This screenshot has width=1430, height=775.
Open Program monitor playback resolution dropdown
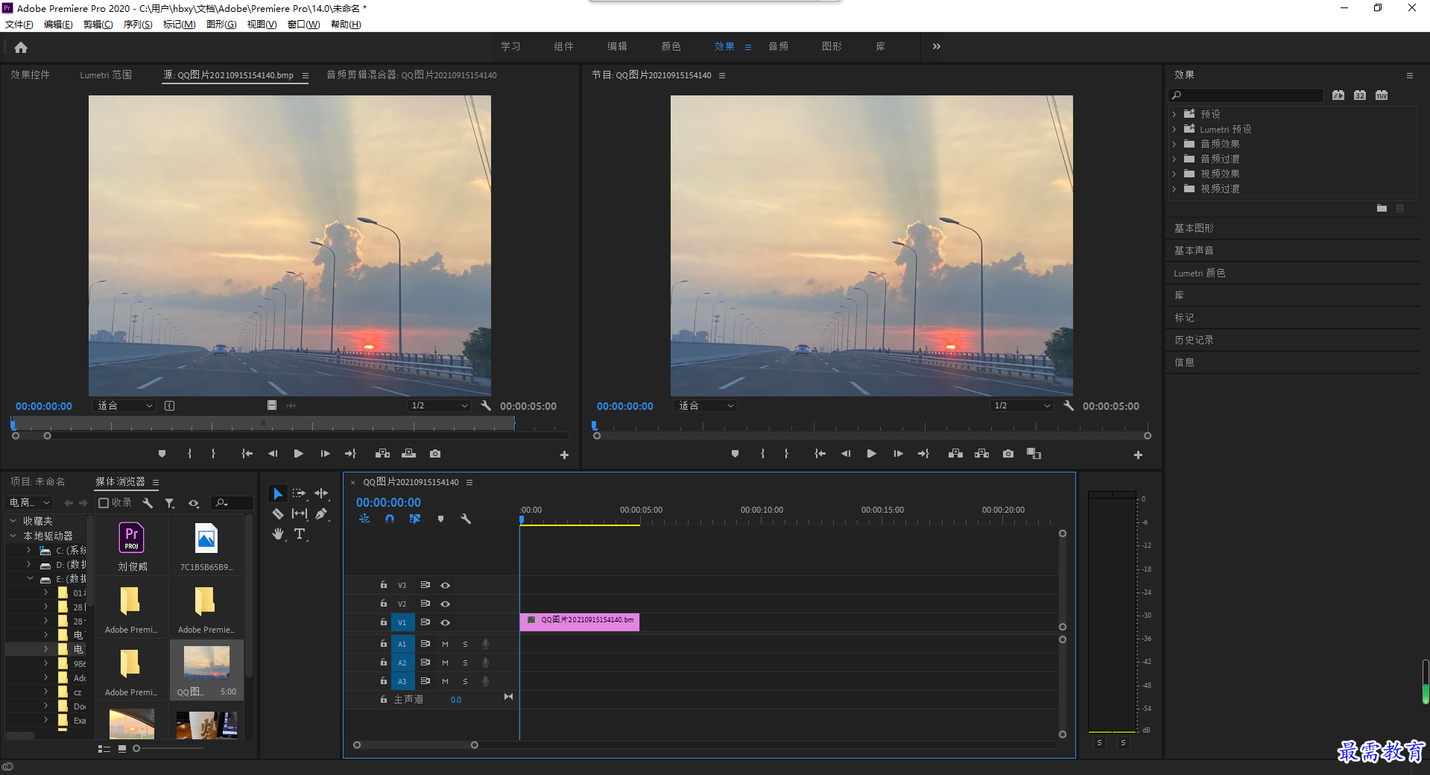tap(1022, 405)
